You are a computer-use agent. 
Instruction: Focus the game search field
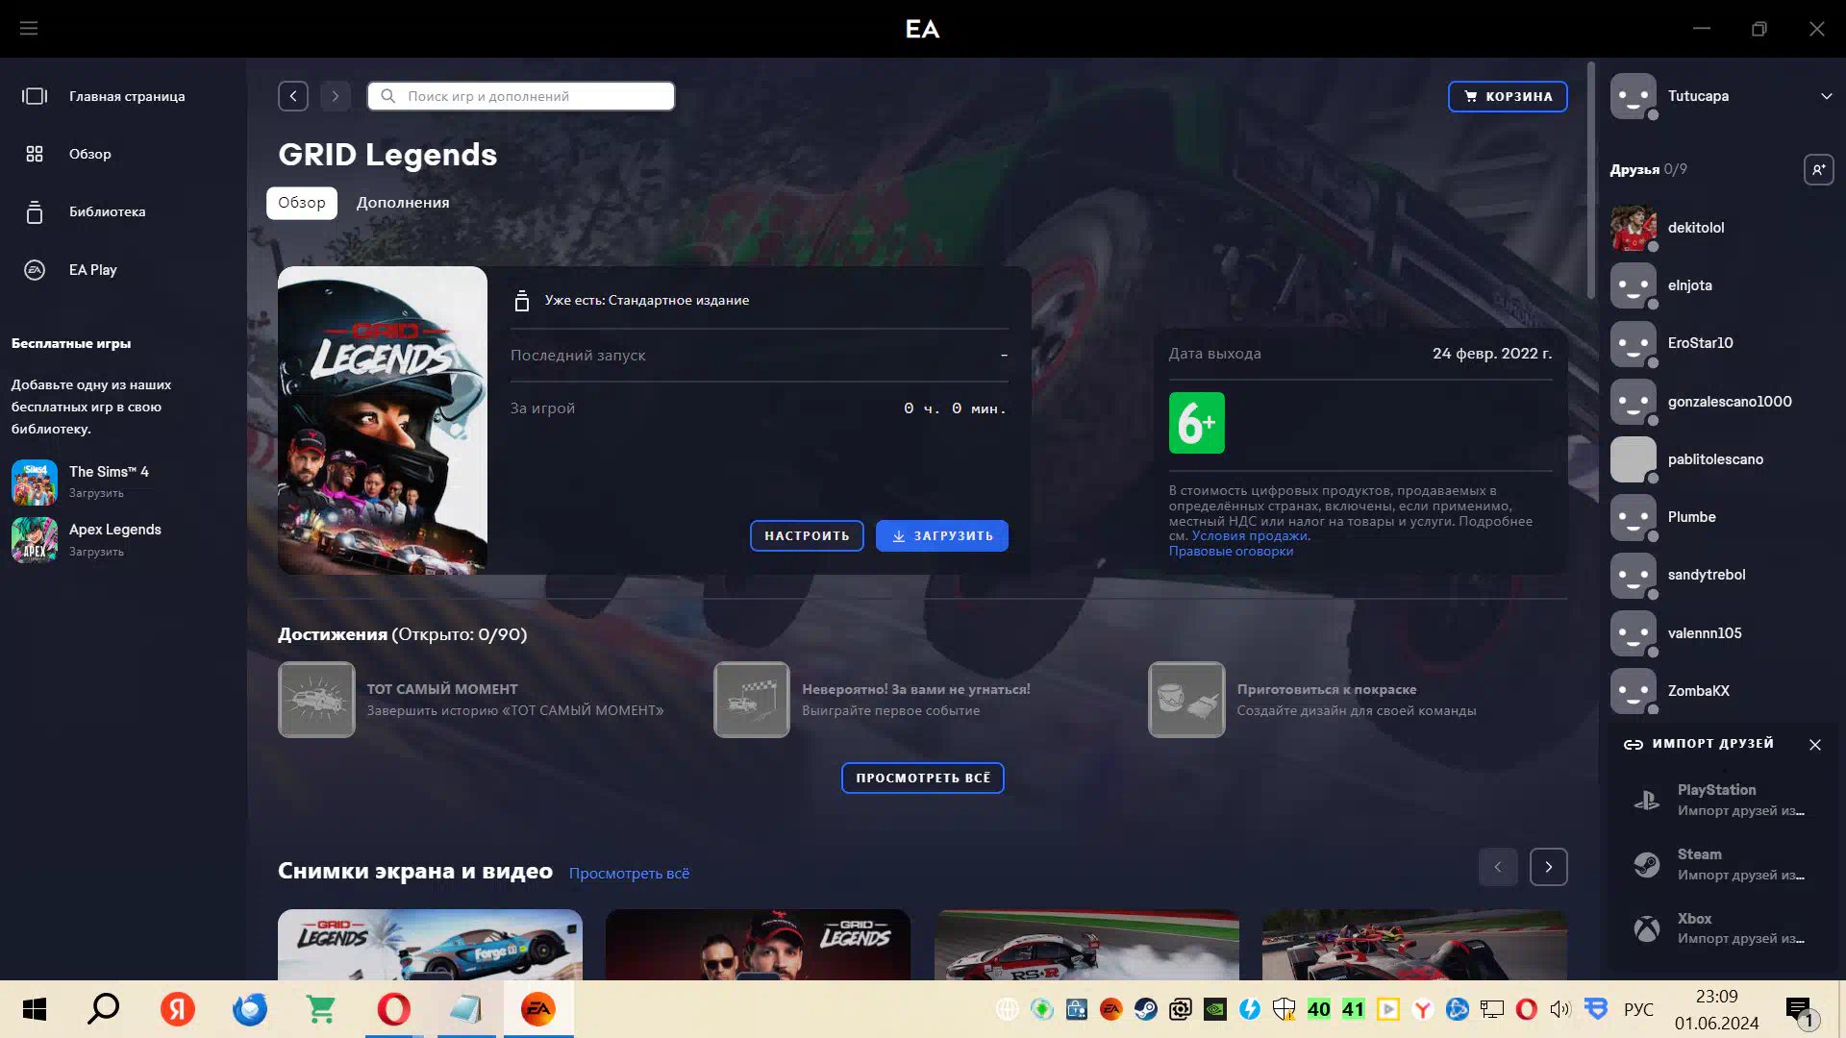[x=521, y=96]
